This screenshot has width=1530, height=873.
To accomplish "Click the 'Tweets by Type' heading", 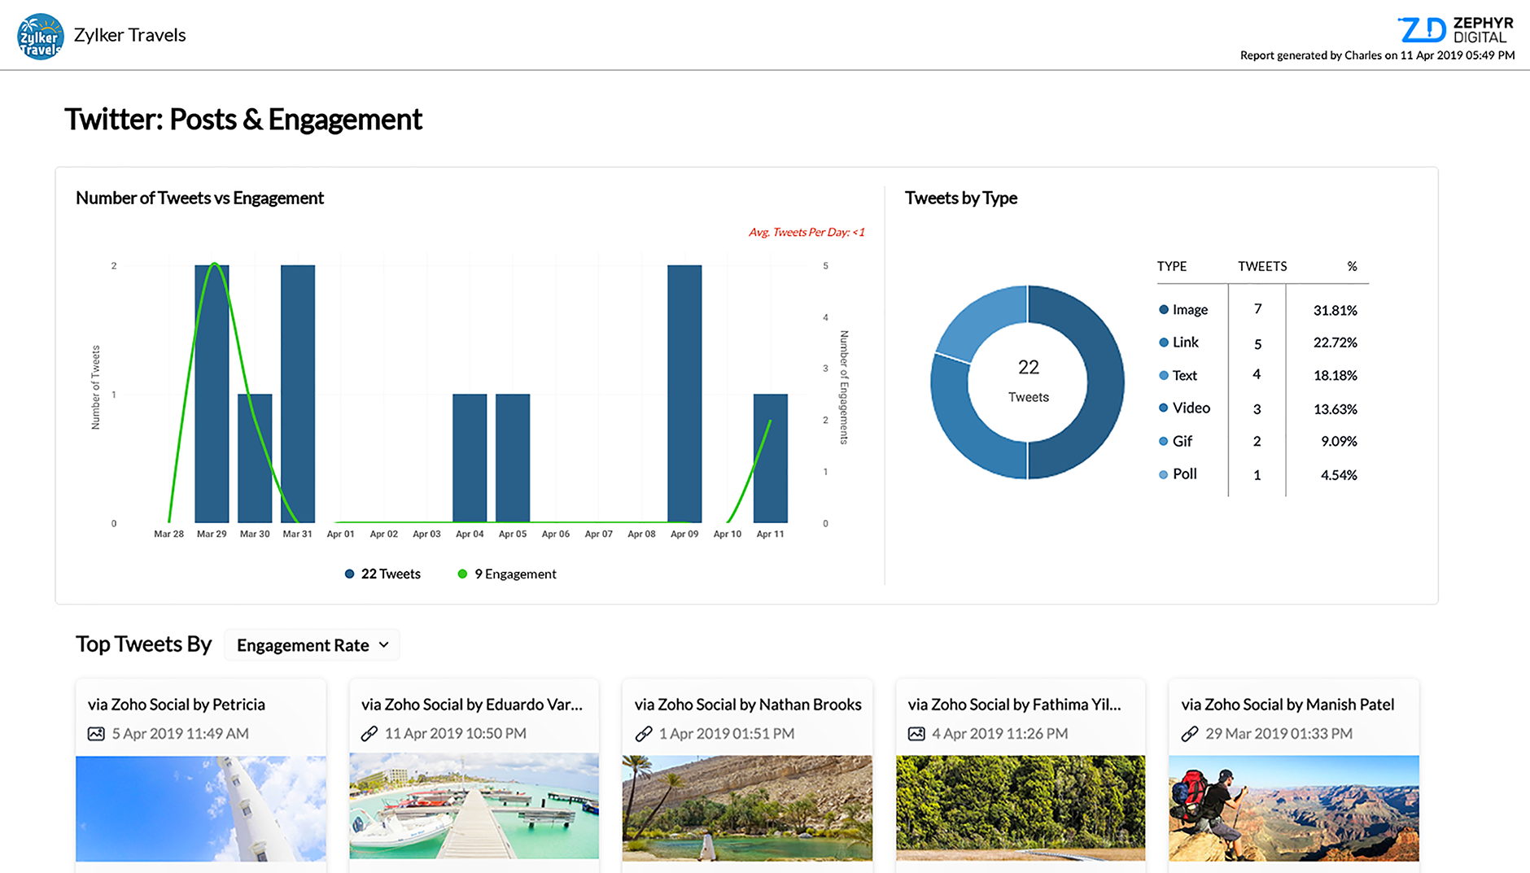I will point(961,199).
